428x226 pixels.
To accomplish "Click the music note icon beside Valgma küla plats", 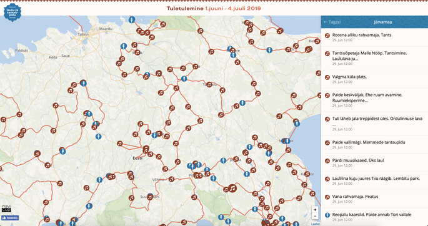I will 327,77.
